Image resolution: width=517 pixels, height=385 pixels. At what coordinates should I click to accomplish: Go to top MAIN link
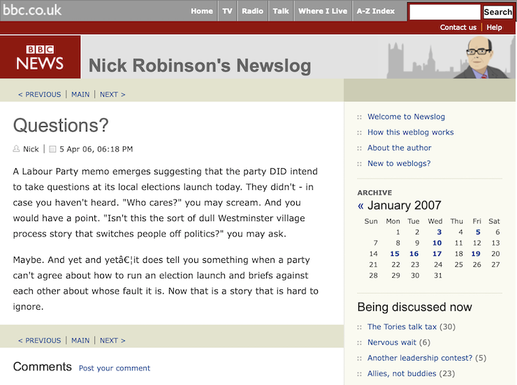point(80,94)
